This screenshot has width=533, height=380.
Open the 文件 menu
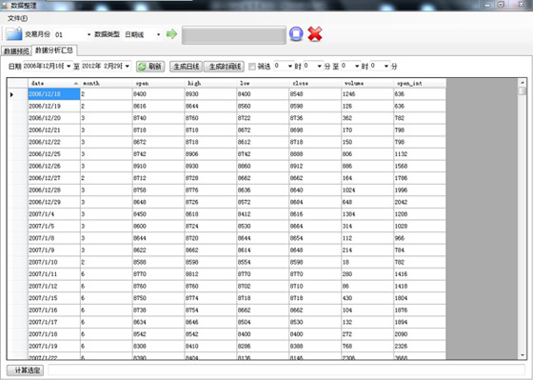[x=18, y=18]
